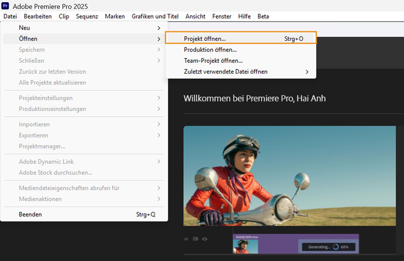Expand the Medienaktionen submenu
Screen dimensions: 404x261
coord(84,199)
